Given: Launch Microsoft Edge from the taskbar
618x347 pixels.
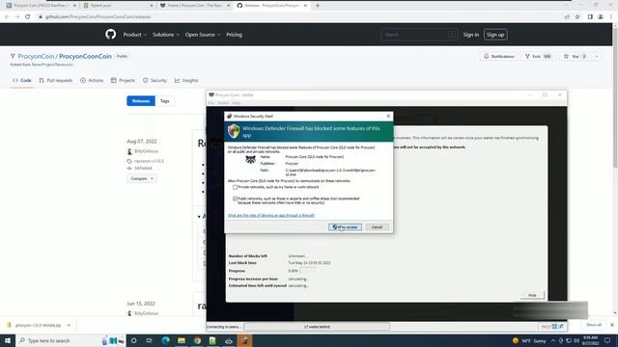Looking at the screenshot, I should tap(165, 340).
